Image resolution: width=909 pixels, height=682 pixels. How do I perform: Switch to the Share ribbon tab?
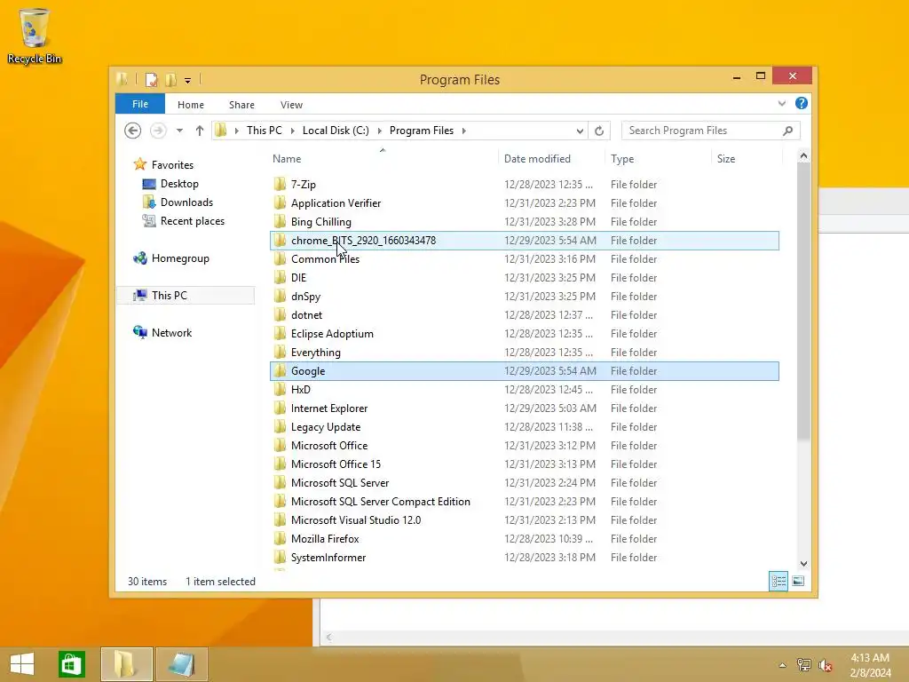[x=241, y=105]
